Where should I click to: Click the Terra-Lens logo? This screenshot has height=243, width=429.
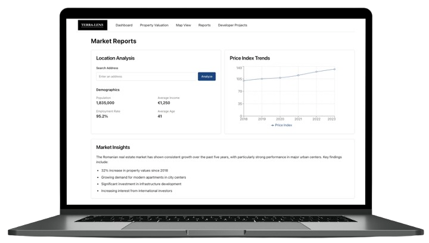(x=92, y=25)
